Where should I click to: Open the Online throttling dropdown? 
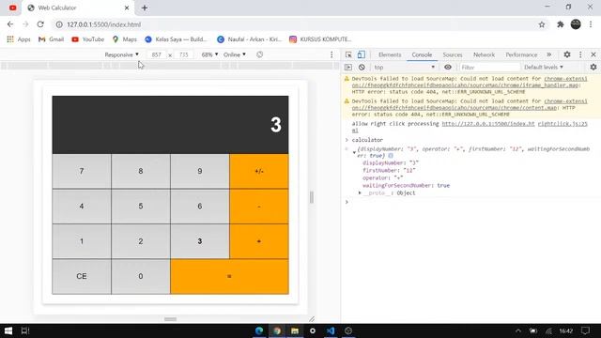(235, 54)
